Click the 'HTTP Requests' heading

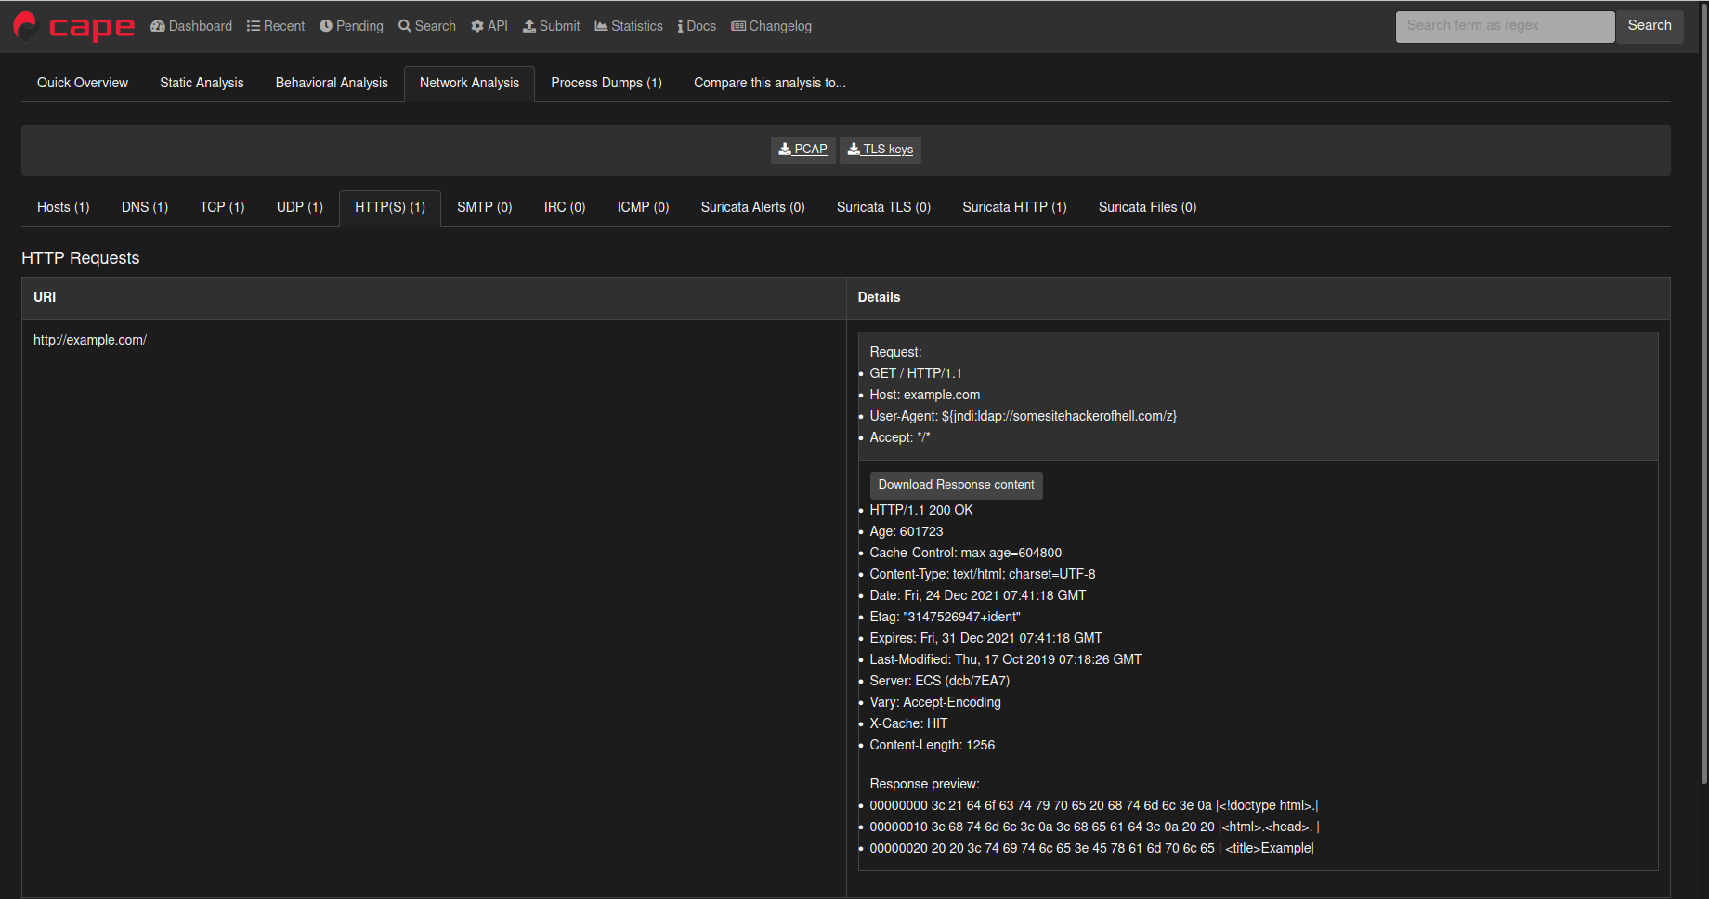click(x=81, y=258)
